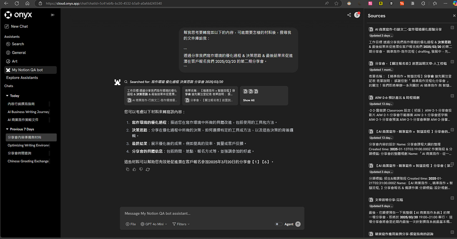Open GPT 4o Mini model dropdown
This screenshot has height=239, width=457.
154,224
